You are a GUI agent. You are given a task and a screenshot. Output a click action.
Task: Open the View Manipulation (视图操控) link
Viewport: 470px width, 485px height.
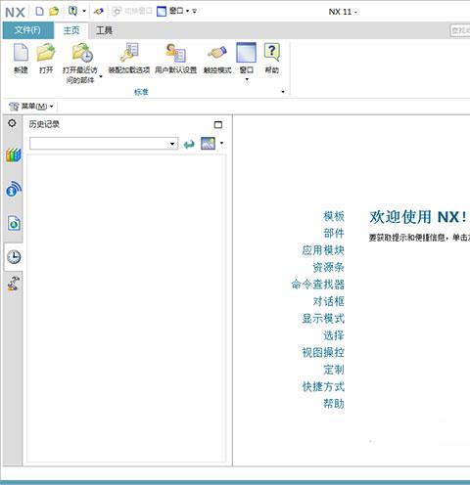[323, 352]
